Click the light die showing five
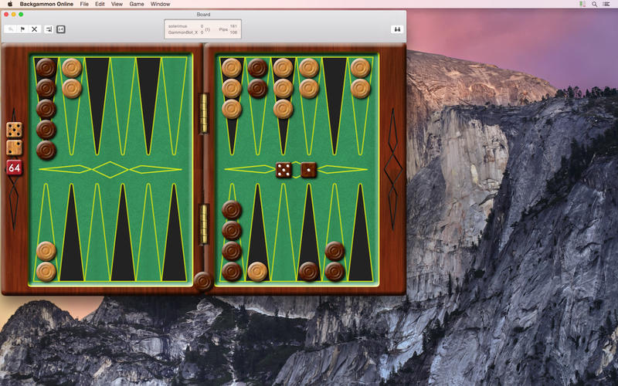This screenshot has width=618, height=386. coord(14,130)
